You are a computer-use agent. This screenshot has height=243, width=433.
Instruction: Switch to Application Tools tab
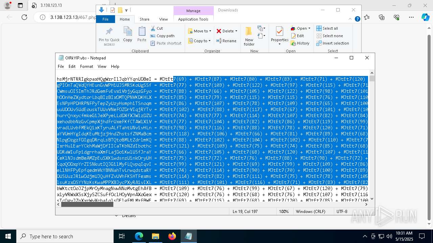pos(193,19)
